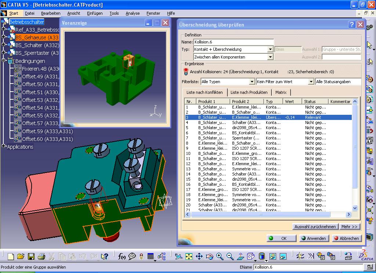Click the dialog help question mark button
The height and width of the screenshot is (273, 376).
tap(351, 25)
